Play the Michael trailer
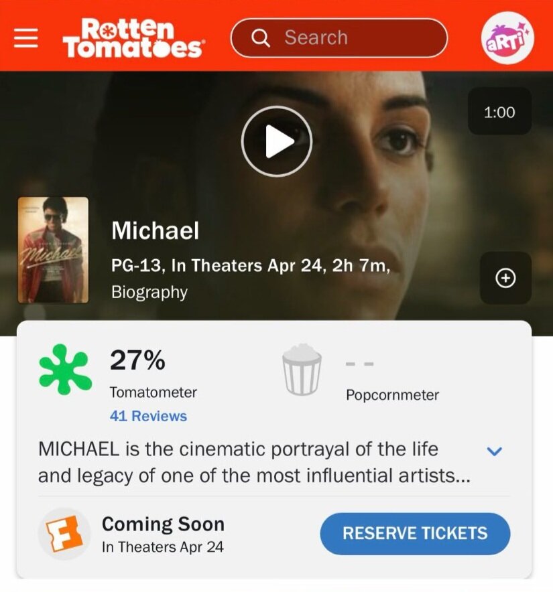 [x=277, y=141]
